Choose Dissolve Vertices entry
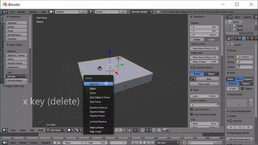258x145 pixels. tap(98, 108)
